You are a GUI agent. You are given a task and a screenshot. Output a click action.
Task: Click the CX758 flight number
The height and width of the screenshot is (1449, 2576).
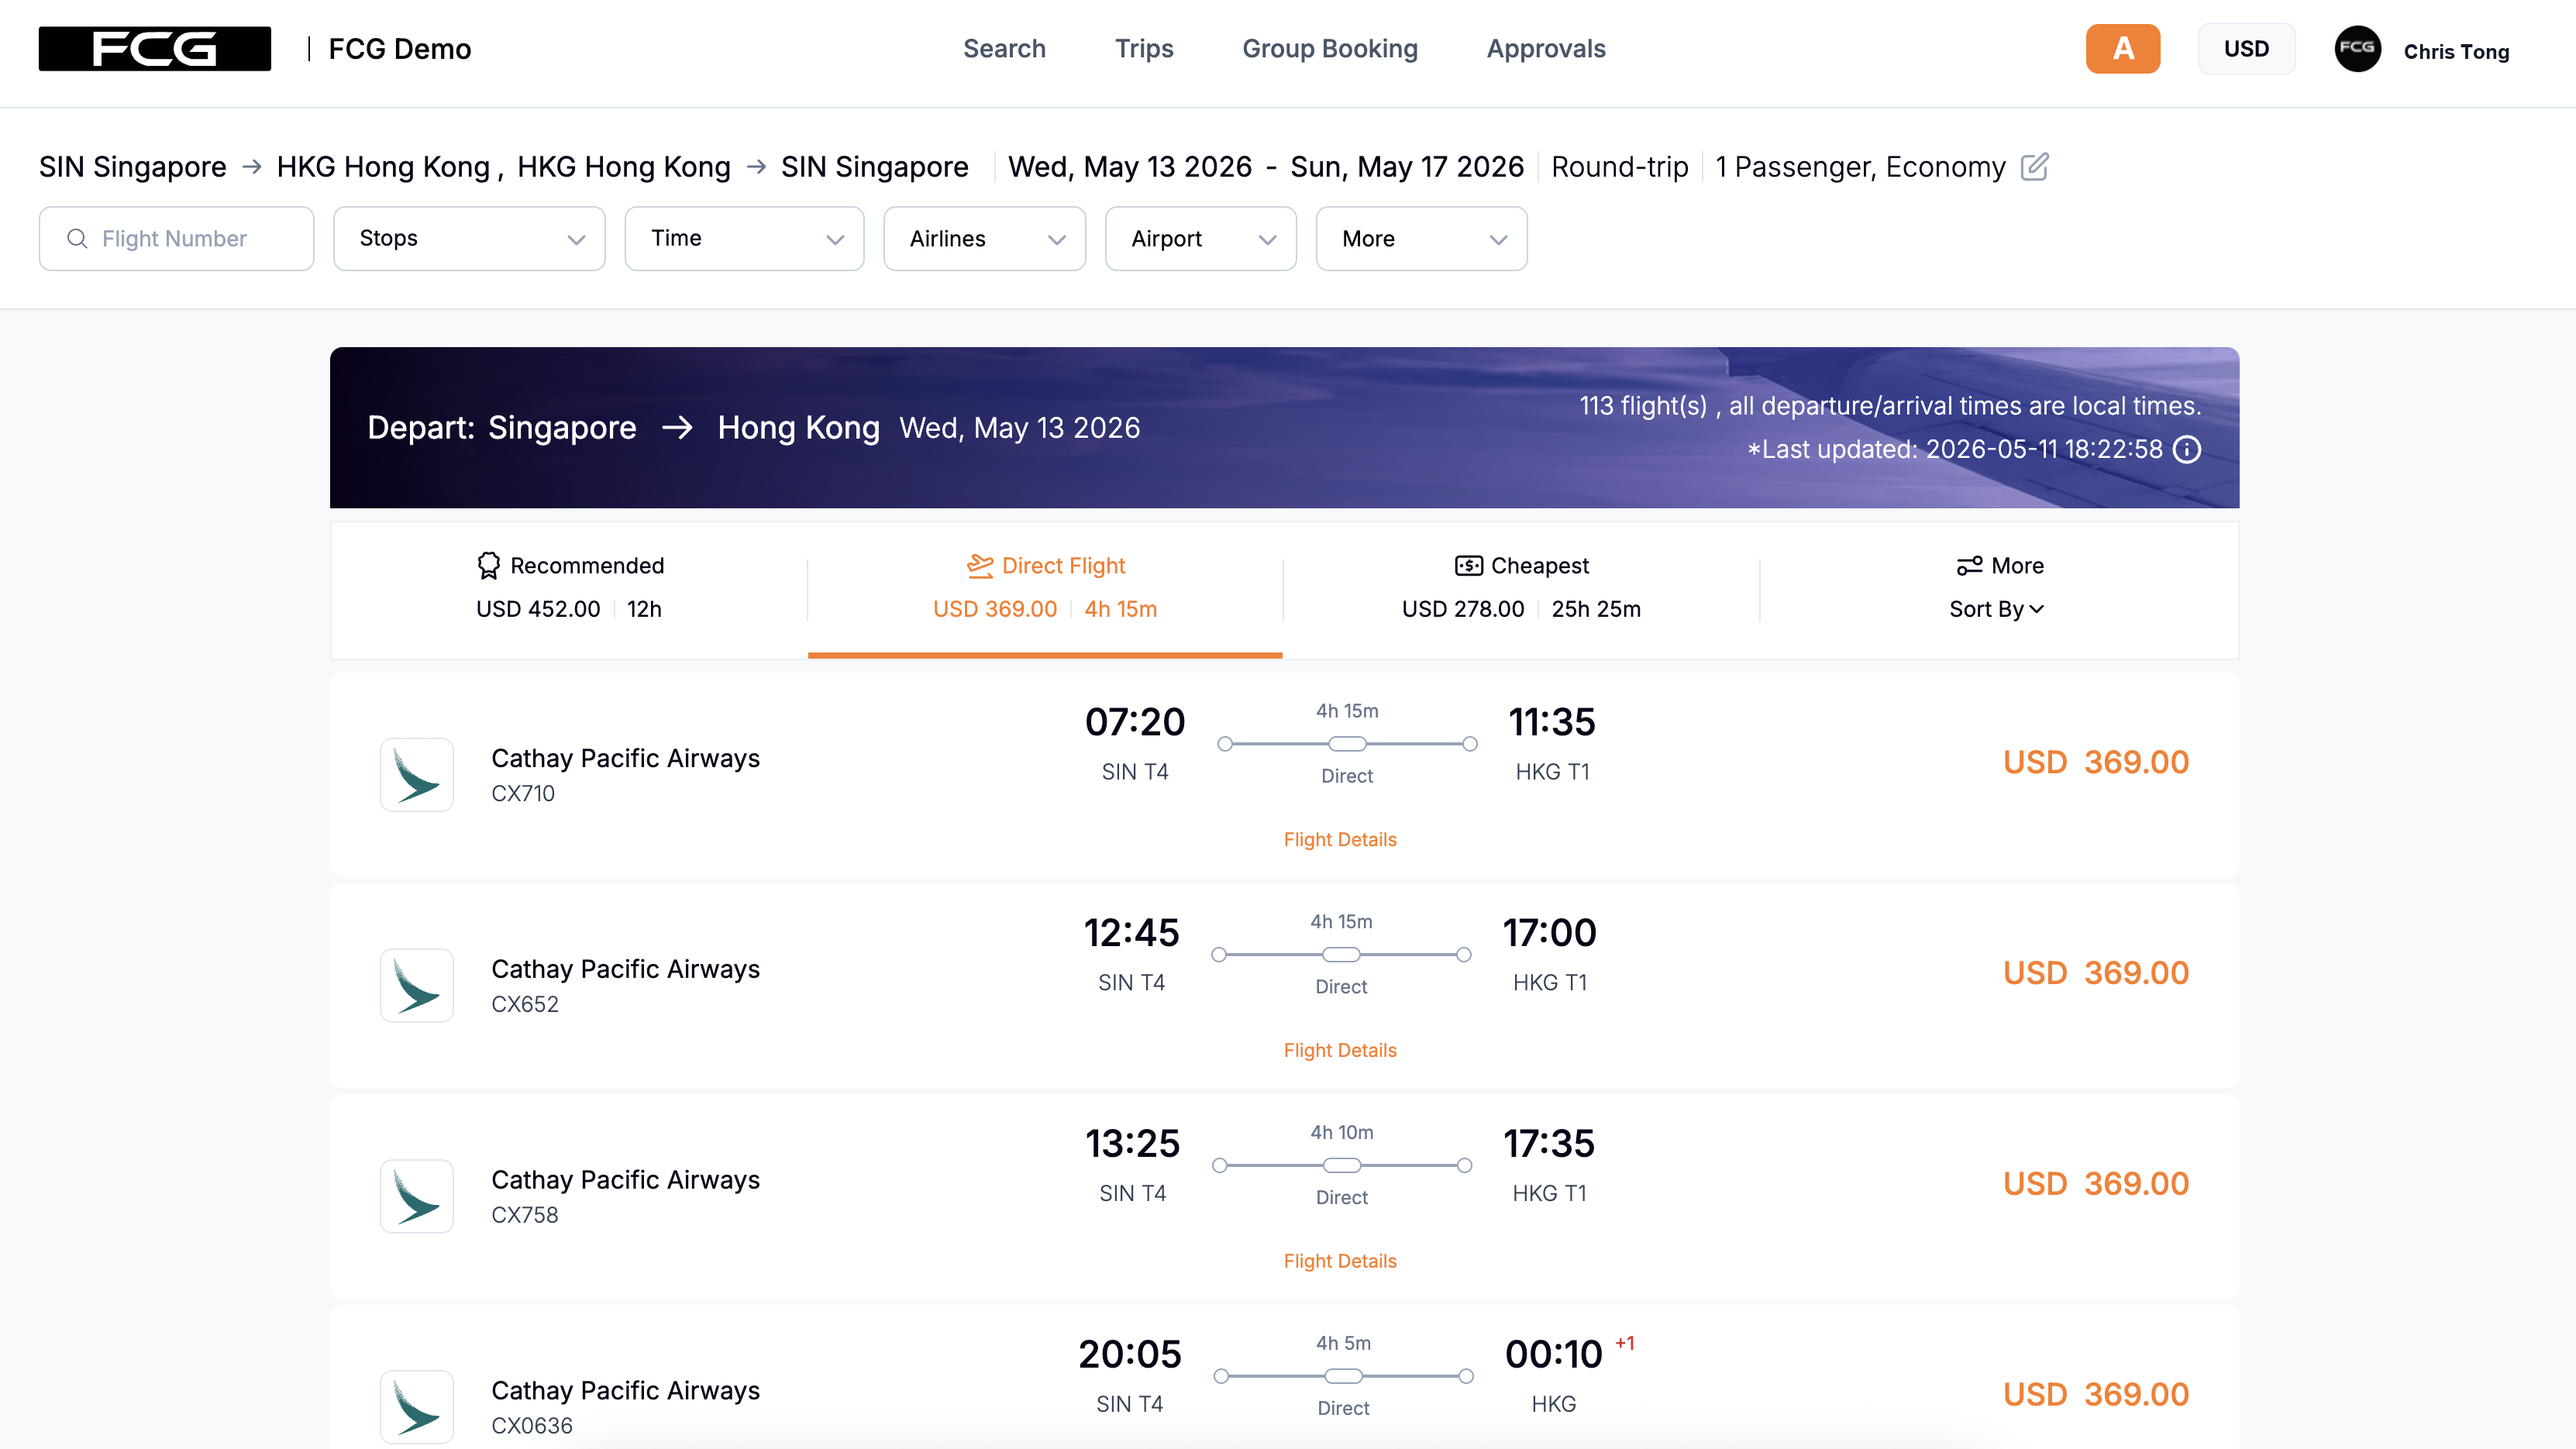coord(525,1216)
